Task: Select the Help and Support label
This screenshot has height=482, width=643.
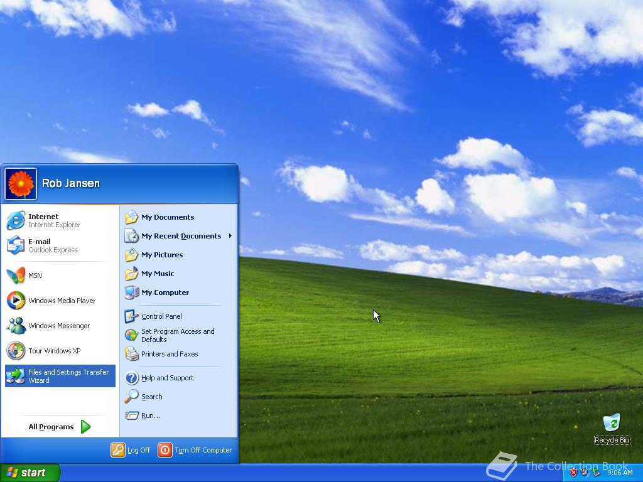Action: pyautogui.click(x=167, y=378)
